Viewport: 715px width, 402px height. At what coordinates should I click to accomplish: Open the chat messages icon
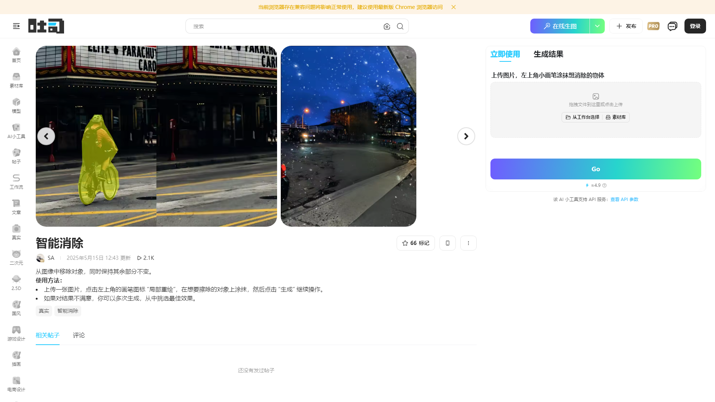(x=672, y=26)
